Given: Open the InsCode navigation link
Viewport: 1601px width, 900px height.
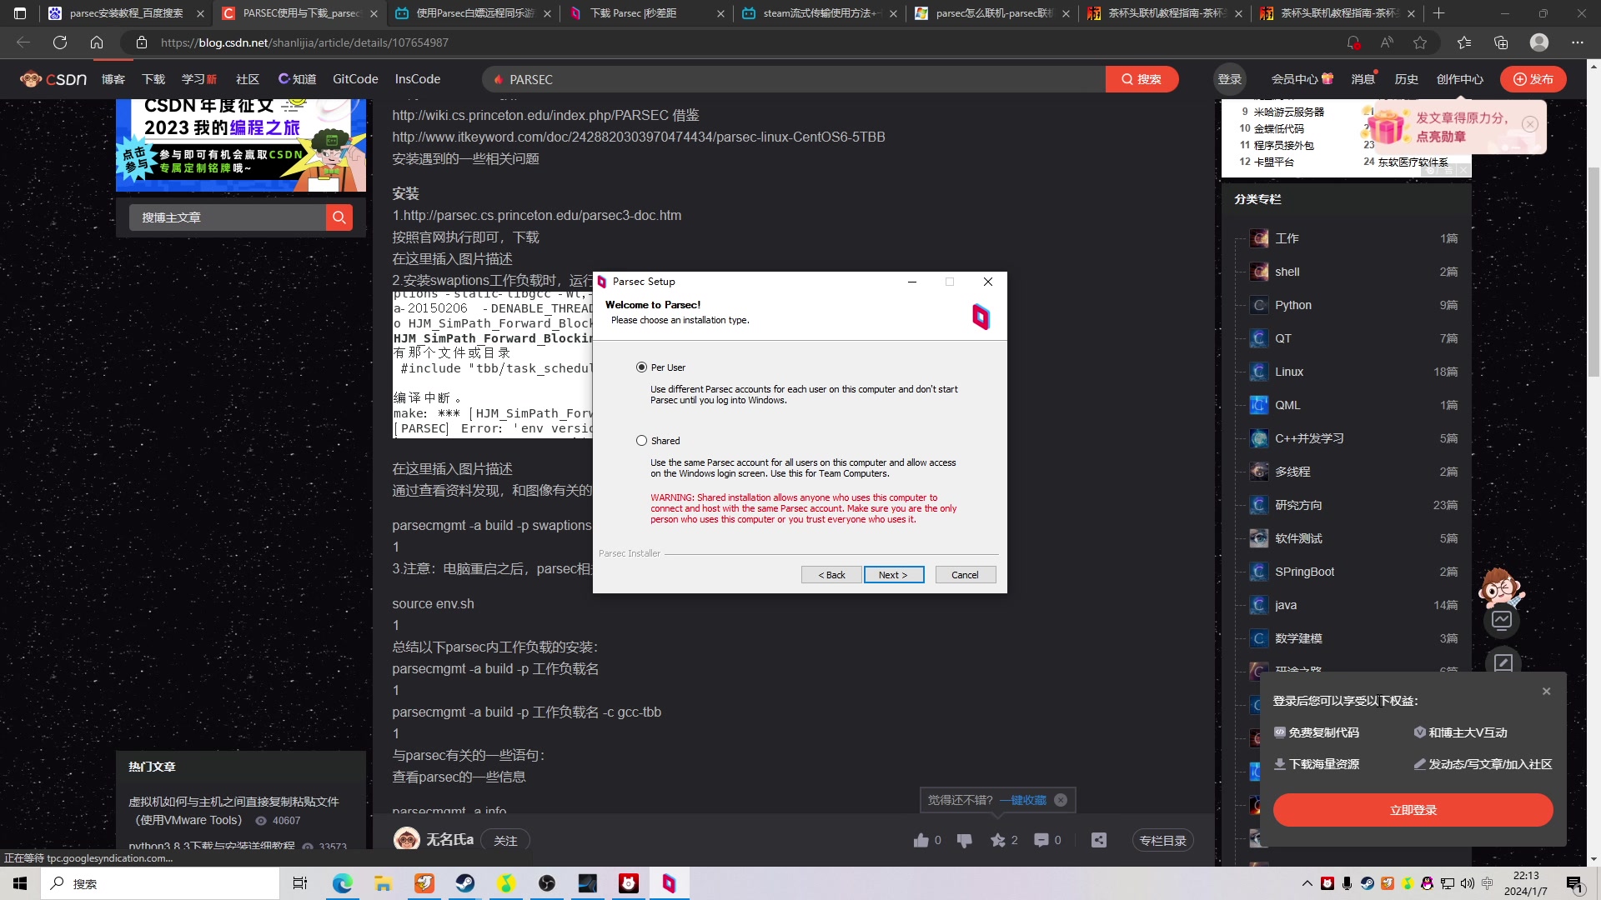Looking at the screenshot, I should 418,79.
